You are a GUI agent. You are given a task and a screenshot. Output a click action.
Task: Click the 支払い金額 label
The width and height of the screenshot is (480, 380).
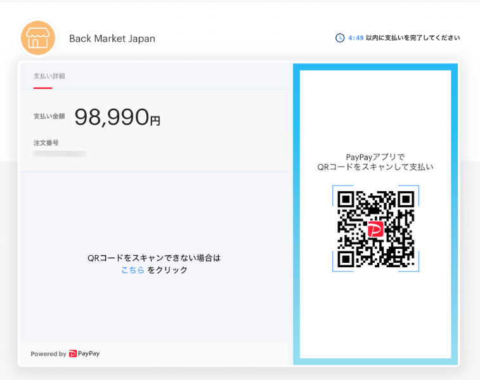[x=49, y=116]
